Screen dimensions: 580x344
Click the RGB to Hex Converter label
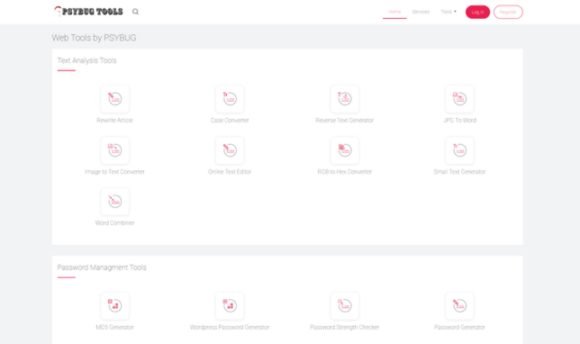345,172
